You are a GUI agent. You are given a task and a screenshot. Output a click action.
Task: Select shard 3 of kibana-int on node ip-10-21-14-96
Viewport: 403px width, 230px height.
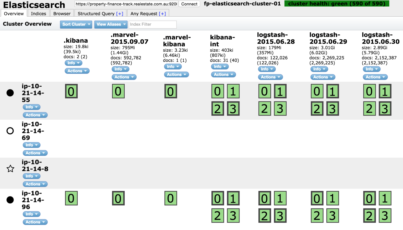(233, 216)
